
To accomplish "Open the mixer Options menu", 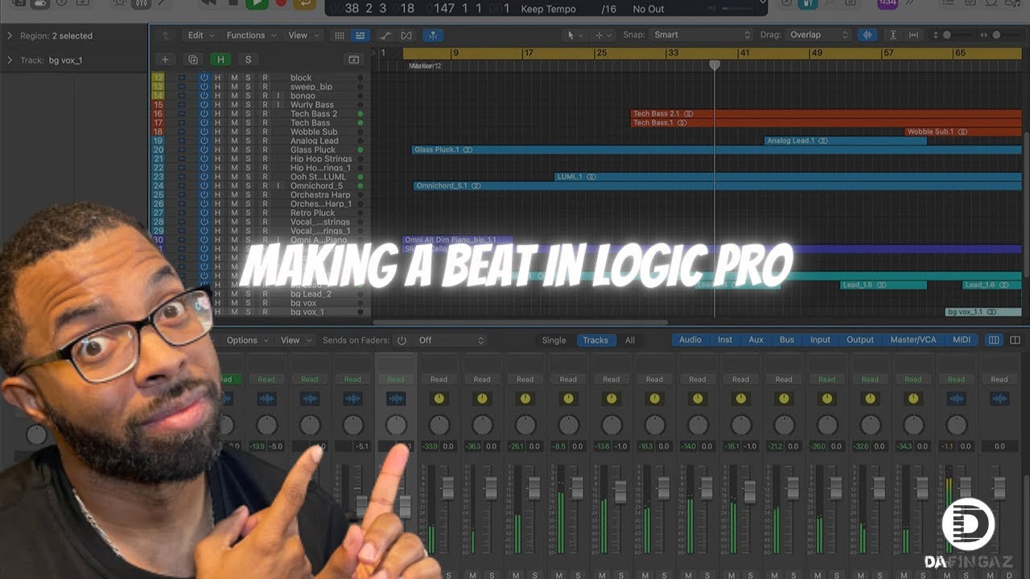I will coord(247,340).
